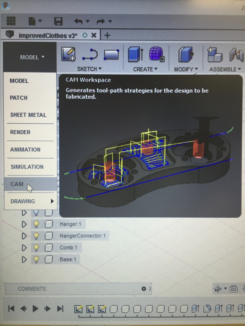
Task: Open the File icon dropdown arrow
Action: [40, 21]
